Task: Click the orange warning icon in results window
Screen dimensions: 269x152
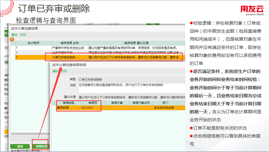Action: [x=12, y=39]
